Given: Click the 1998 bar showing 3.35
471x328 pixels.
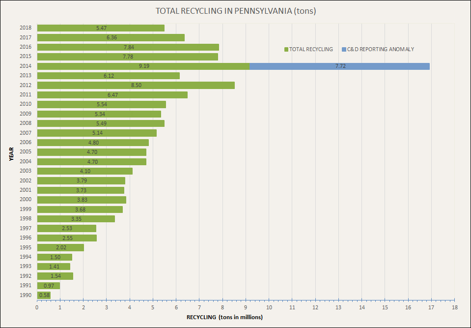Looking at the screenshot, I should point(76,219).
